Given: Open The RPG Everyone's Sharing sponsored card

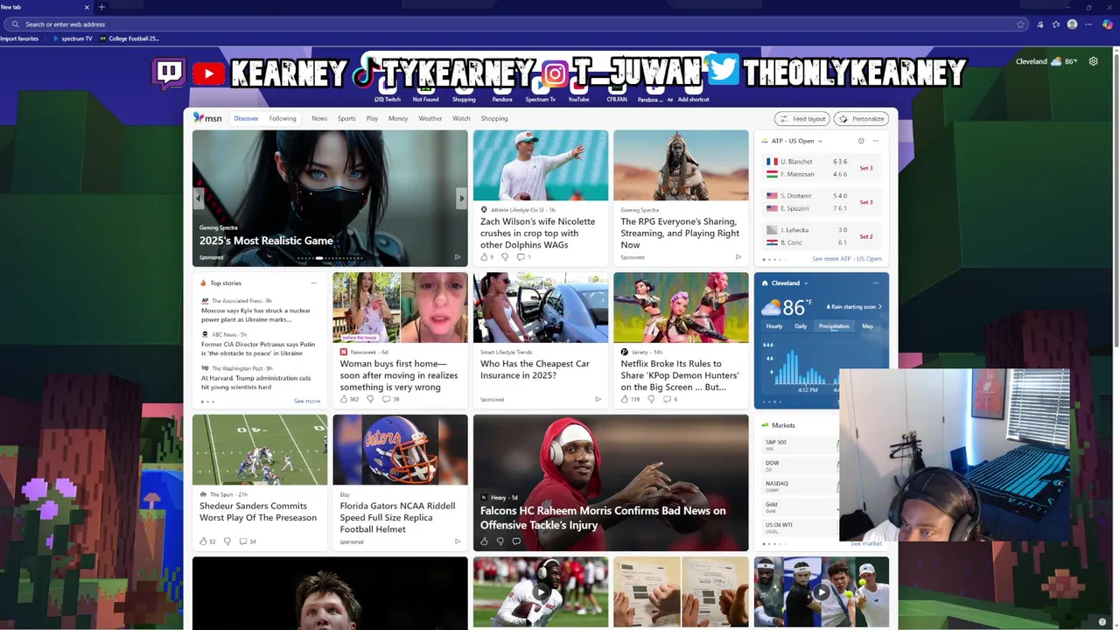Looking at the screenshot, I should click(681, 199).
